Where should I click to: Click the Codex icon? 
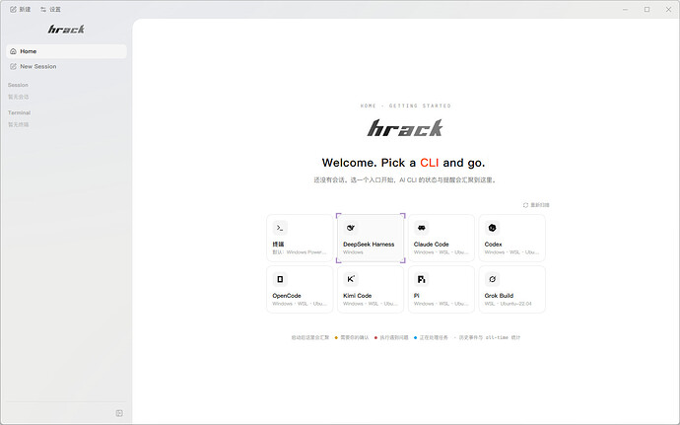pos(492,228)
